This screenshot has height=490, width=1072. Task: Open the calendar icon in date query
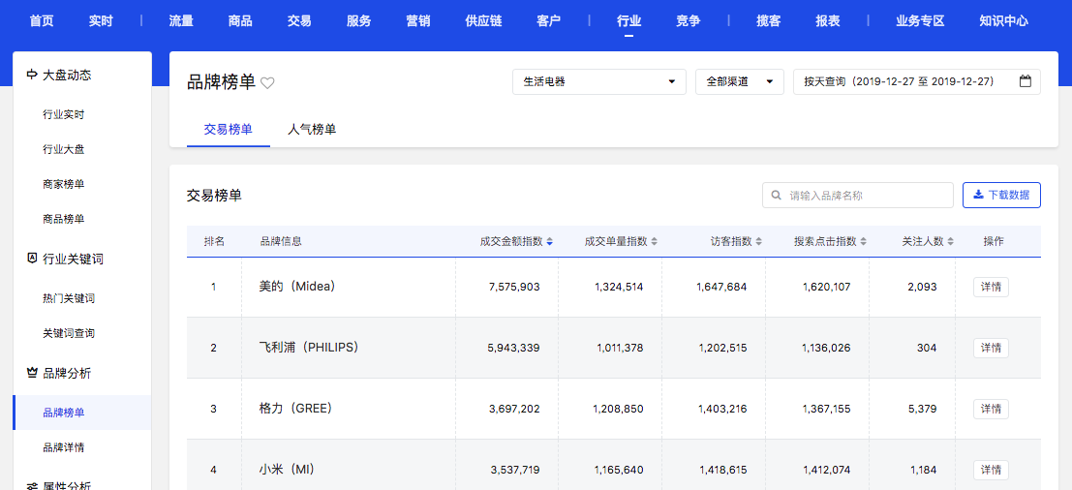(x=1025, y=82)
